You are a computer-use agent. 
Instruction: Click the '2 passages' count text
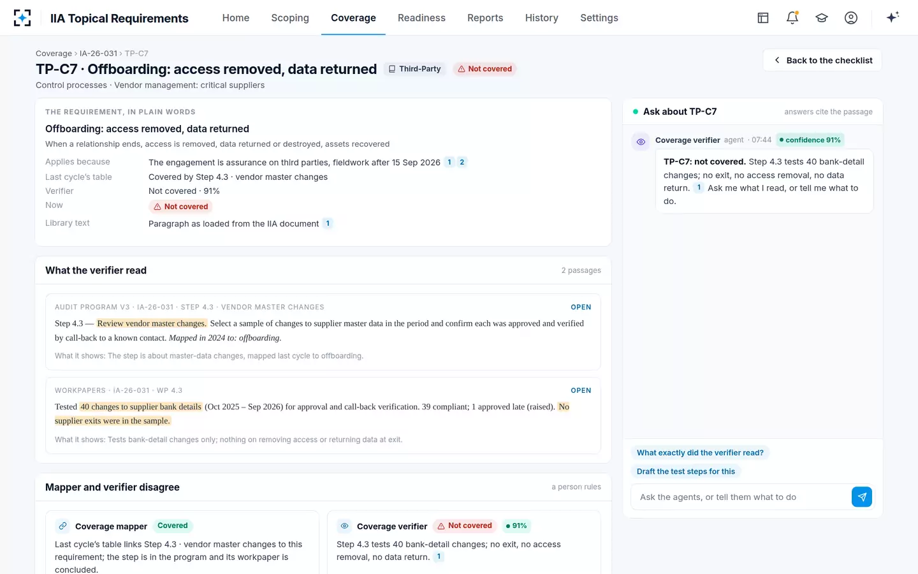(x=581, y=270)
